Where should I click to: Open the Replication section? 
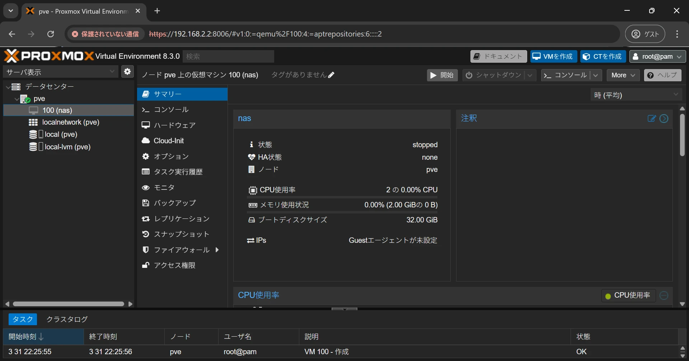(182, 219)
